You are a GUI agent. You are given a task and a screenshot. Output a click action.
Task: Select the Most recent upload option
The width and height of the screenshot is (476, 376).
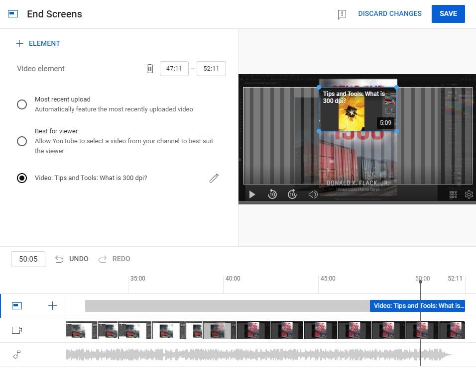click(x=22, y=104)
